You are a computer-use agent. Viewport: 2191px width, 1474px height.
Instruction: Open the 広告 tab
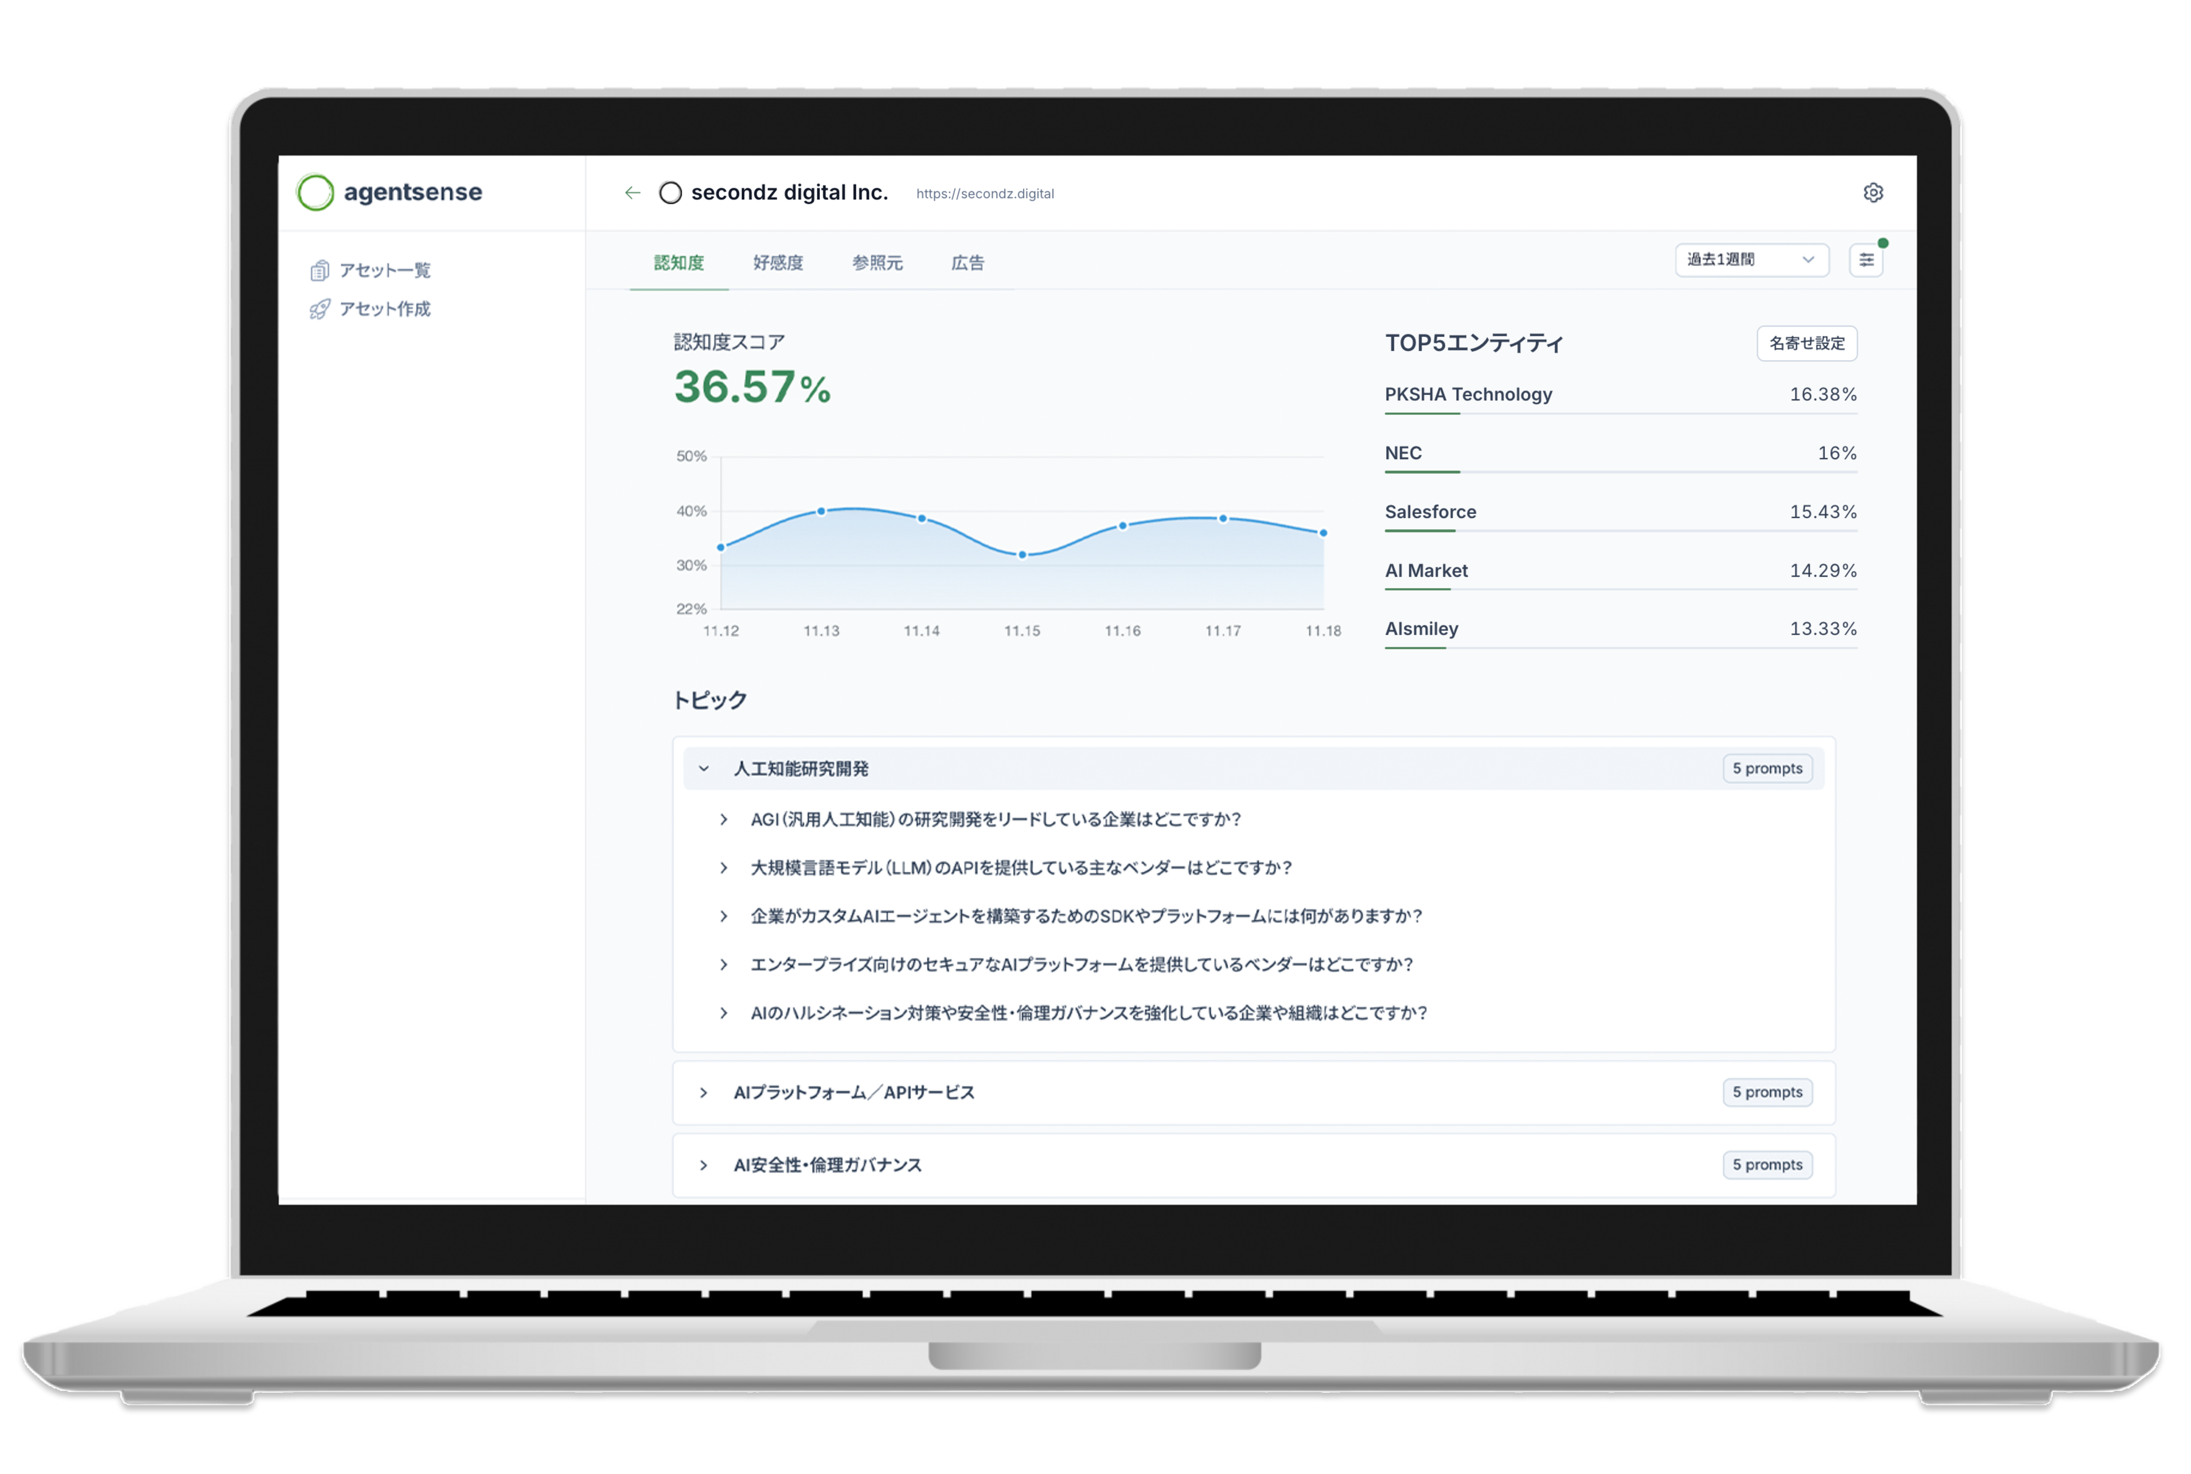pyautogui.click(x=967, y=263)
